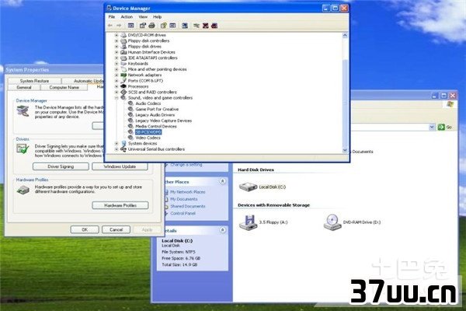The image size is (466, 311).
Task: Click Cancel in System Properties
Action: 116,229
